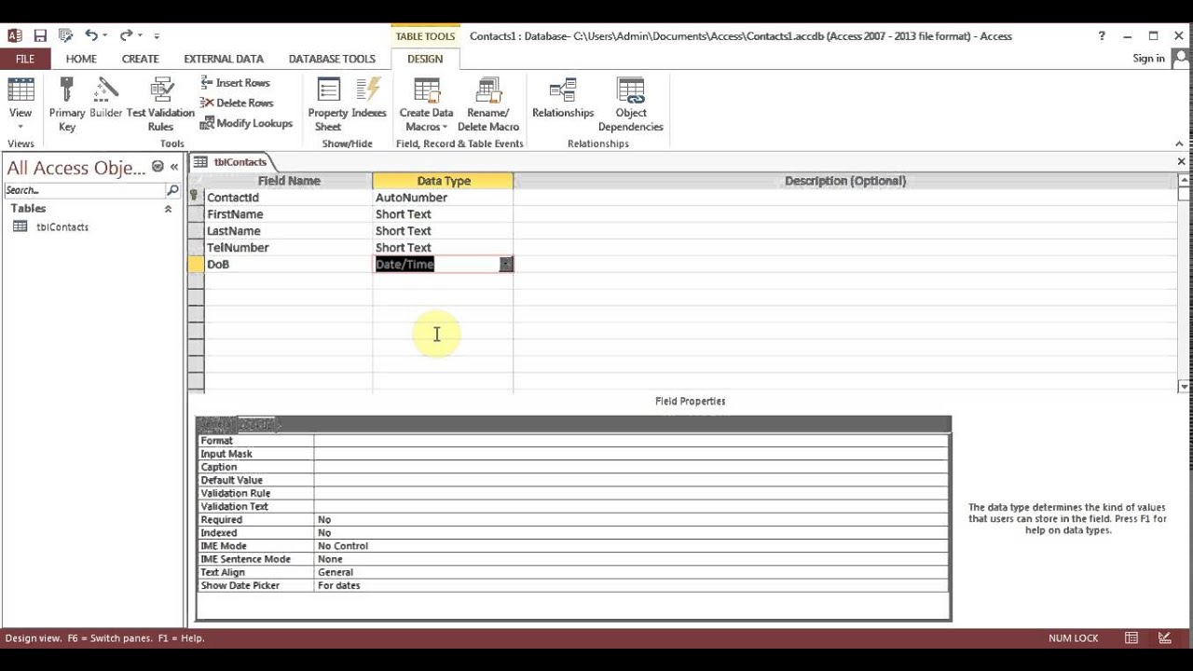Switch to Datasheet View in status bar
The image size is (1193, 671).
click(1131, 638)
